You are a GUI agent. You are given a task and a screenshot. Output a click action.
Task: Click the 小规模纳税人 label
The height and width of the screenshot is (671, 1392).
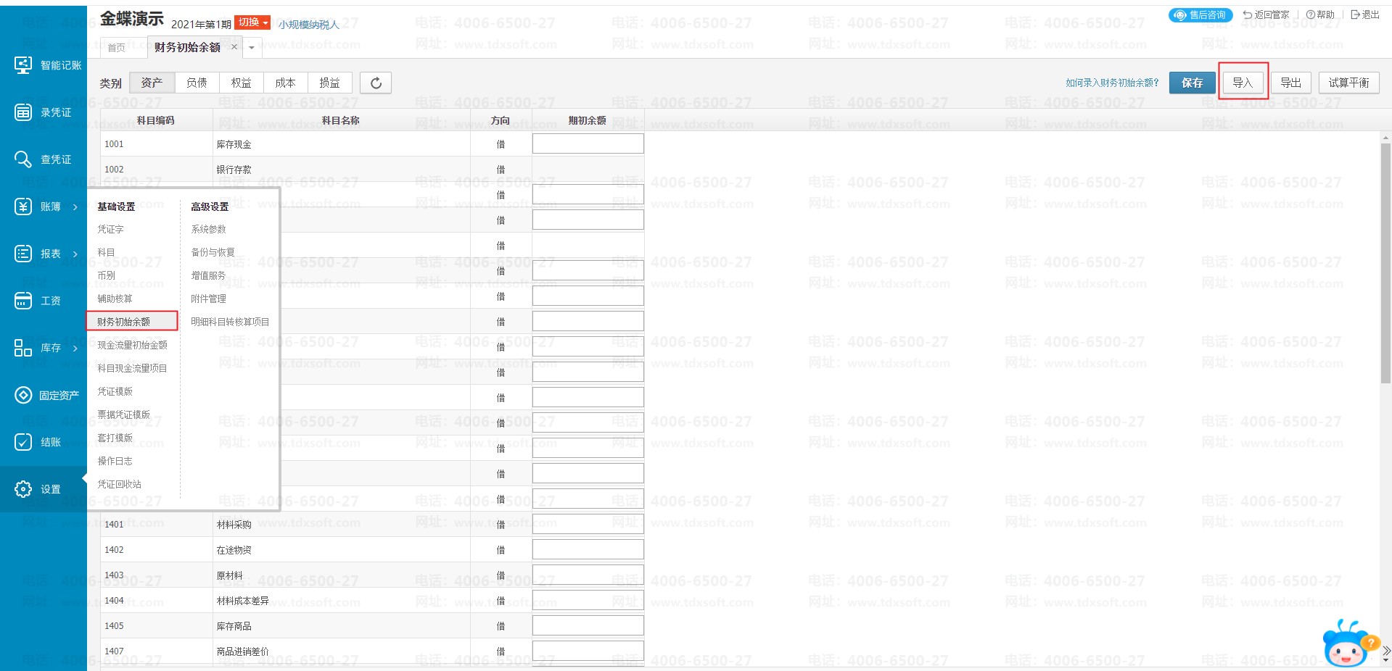(x=309, y=25)
